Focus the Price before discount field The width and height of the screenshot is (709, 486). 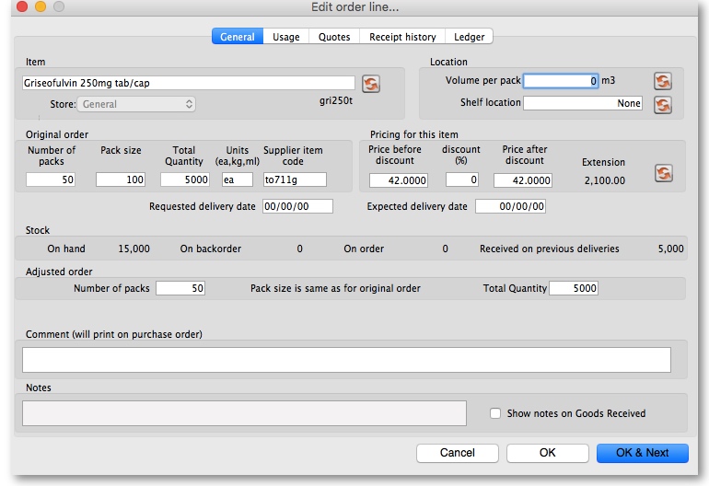399,180
